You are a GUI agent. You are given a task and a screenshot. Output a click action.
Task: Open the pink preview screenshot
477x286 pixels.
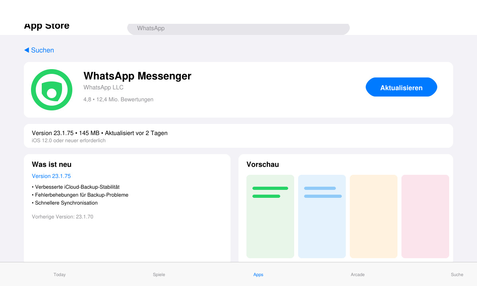coord(425,216)
